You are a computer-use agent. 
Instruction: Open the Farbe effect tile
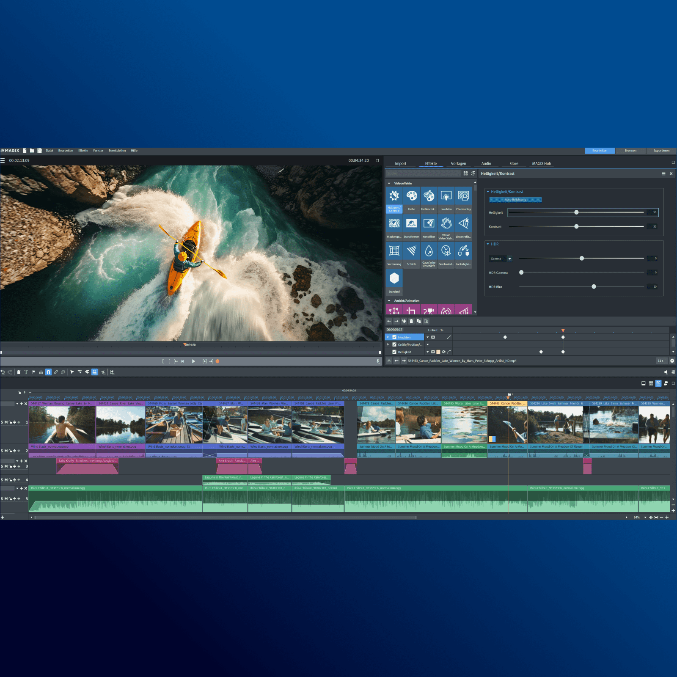point(411,200)
